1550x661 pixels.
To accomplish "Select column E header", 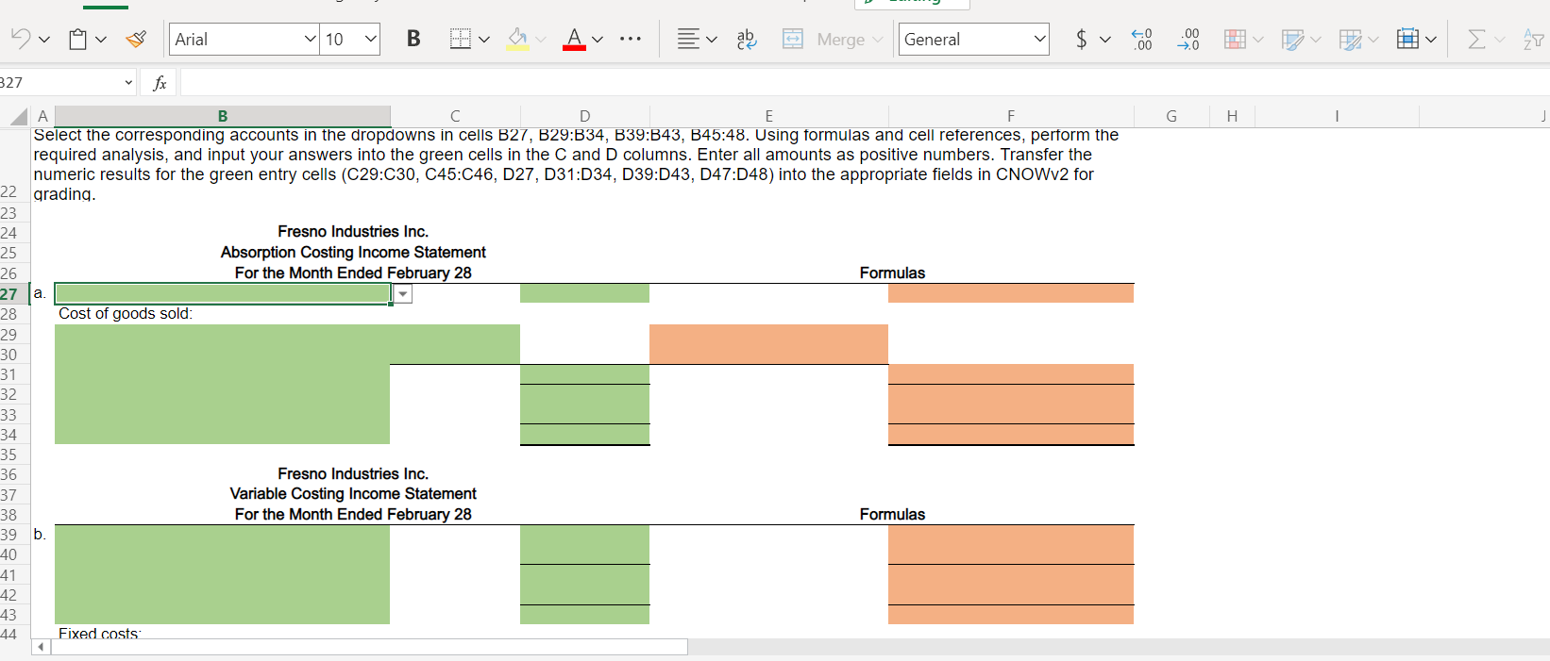I will pyautogui.click(x=768, y=116).
